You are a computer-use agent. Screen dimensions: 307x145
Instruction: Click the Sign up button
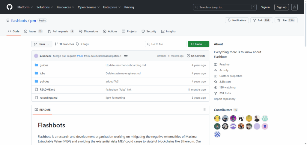click(x=282, y=7)
